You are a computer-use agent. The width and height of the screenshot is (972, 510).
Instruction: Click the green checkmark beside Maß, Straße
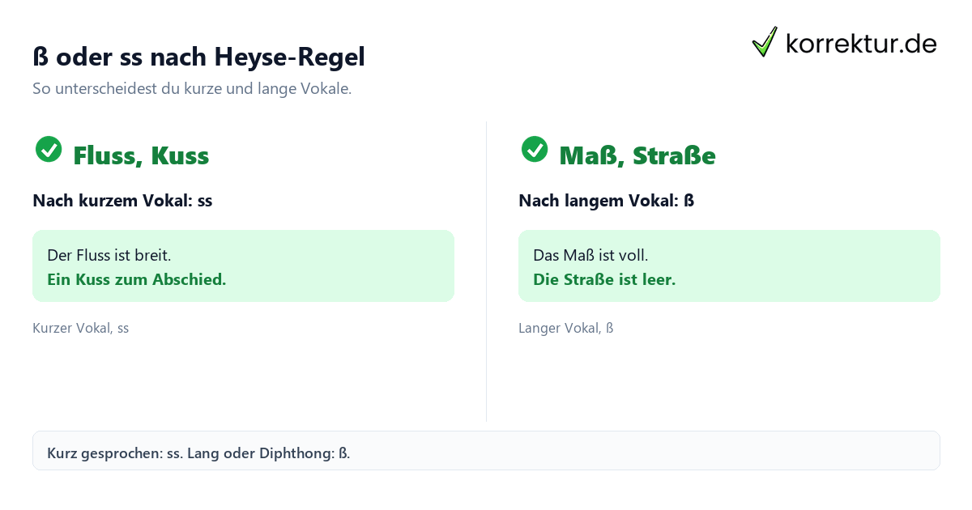pos(535,149)
